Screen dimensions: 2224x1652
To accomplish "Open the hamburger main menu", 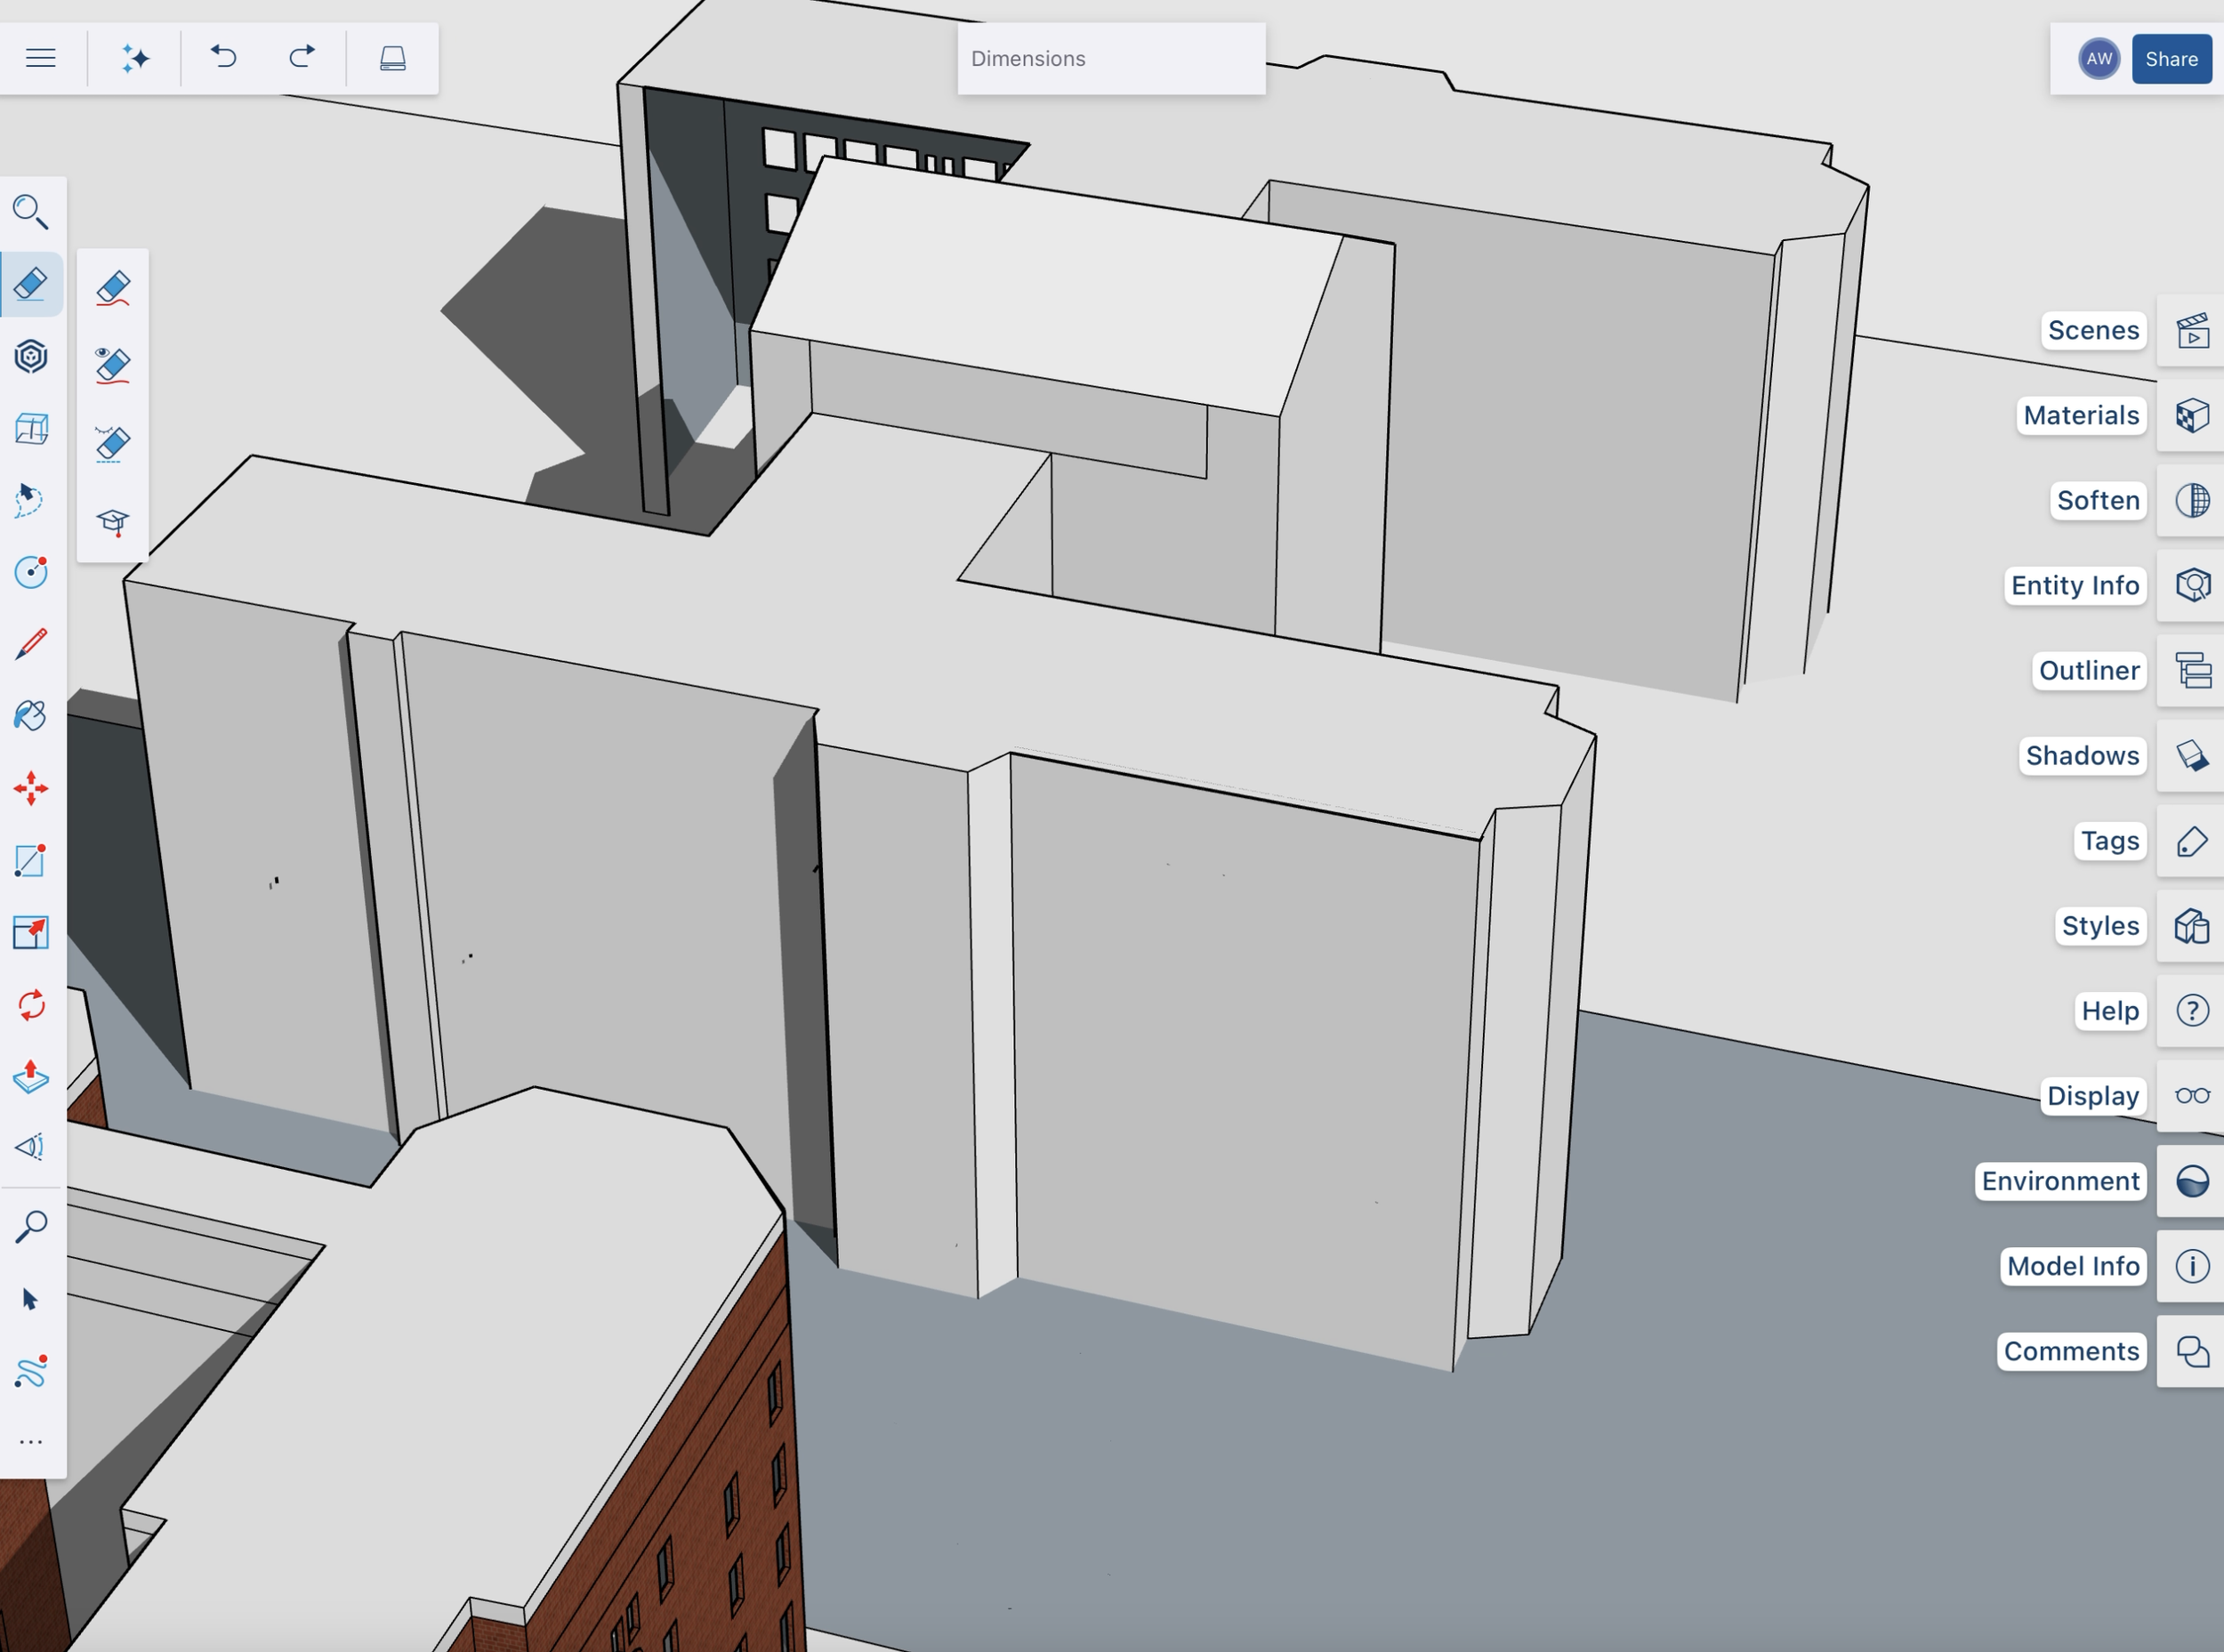I will pyautogui.click(x=40, y=58).
